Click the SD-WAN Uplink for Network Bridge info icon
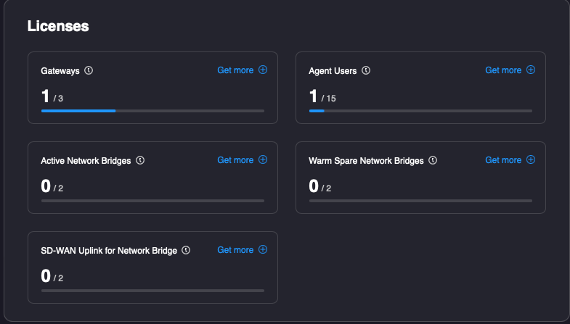Viewport: 570px width, 324px height. pyautogui.click(x=186, y=251)
